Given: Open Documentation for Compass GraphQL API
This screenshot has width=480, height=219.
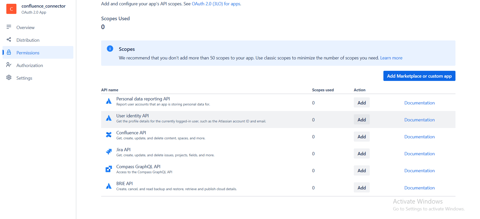Looking at the screenshot, I should [419, 171].
